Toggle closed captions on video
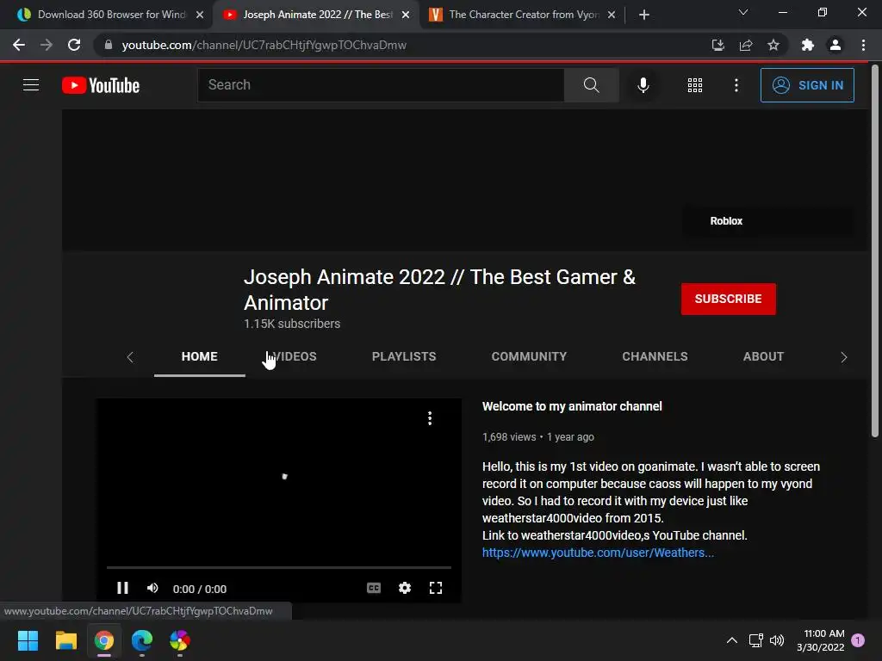 tap(374, 588)
